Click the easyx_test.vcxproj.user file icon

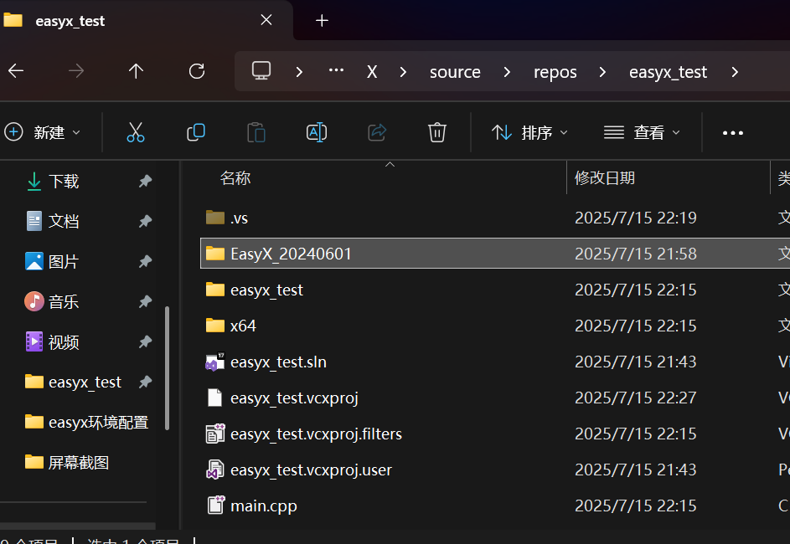coord(215,470)
